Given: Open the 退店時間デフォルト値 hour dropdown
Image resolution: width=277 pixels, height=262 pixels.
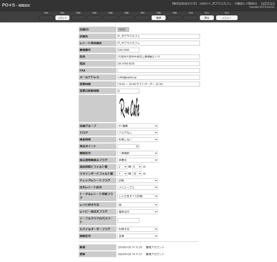Looking at the screenshot, I should point(122,167).
